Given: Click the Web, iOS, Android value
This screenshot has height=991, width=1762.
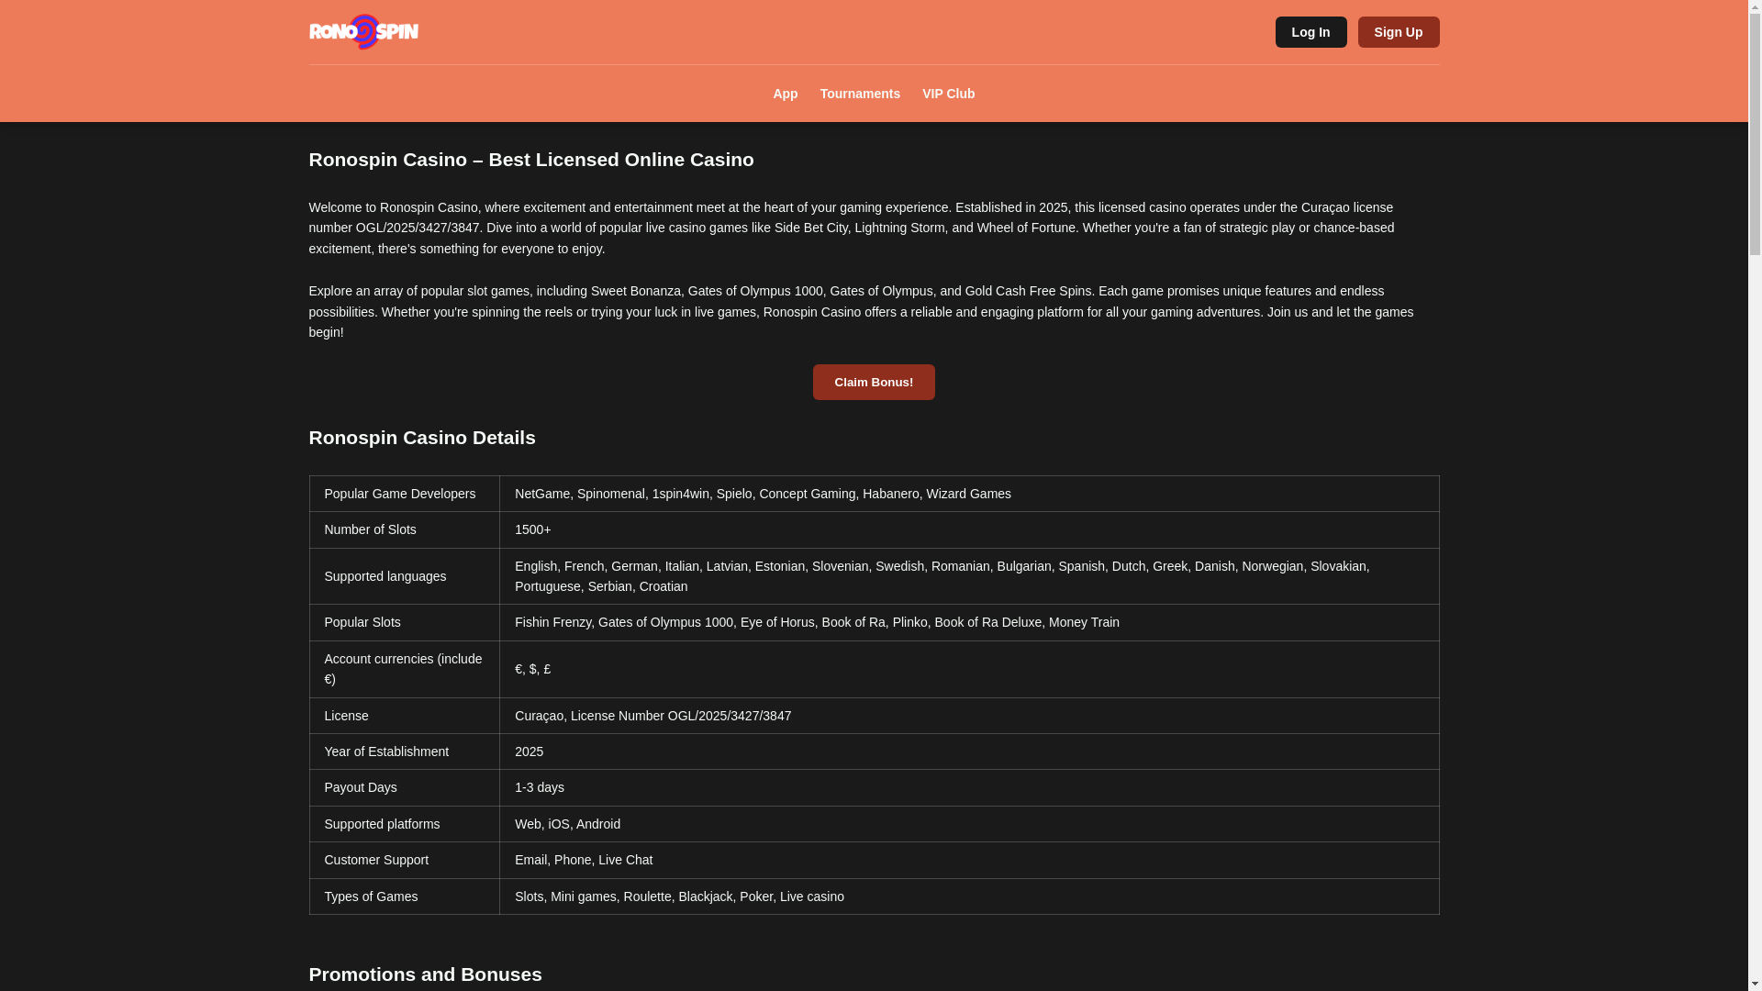Looking at the screenshot, I should point(969,824).
